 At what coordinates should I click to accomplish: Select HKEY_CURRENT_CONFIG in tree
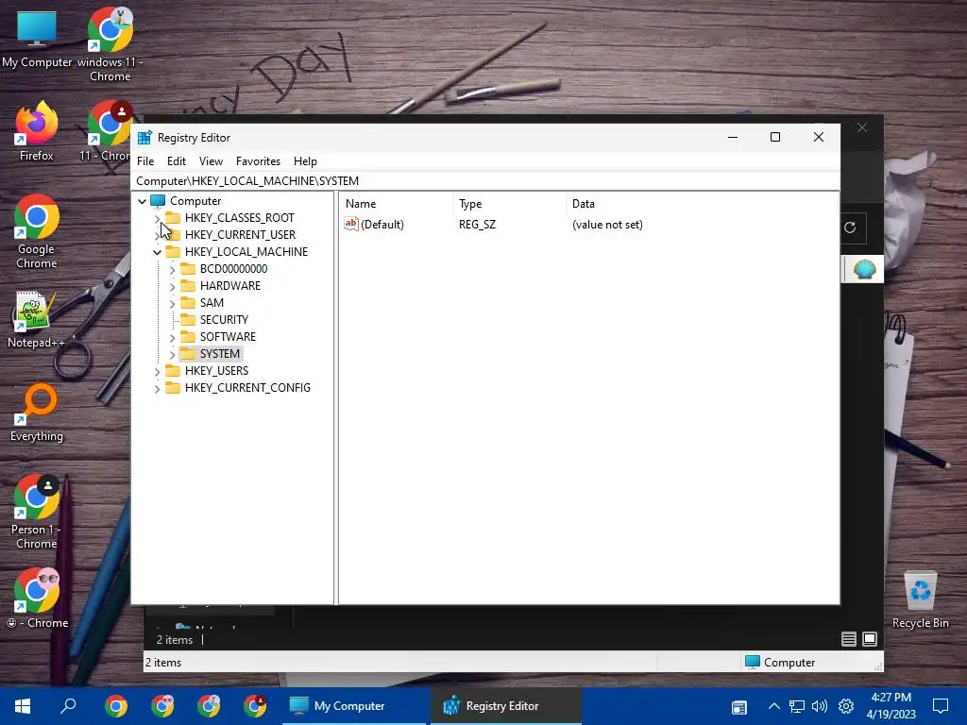[x=247, y=388]
